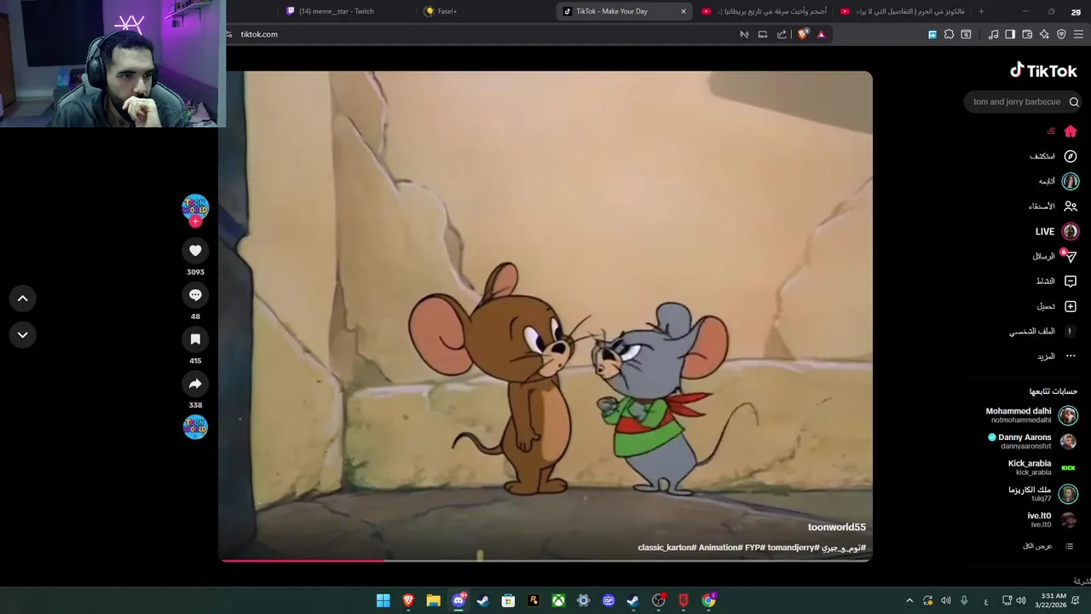Open Brave VPN shield icon
1091x614 pixels.
pyautogui.click(x=1061, y=34)
